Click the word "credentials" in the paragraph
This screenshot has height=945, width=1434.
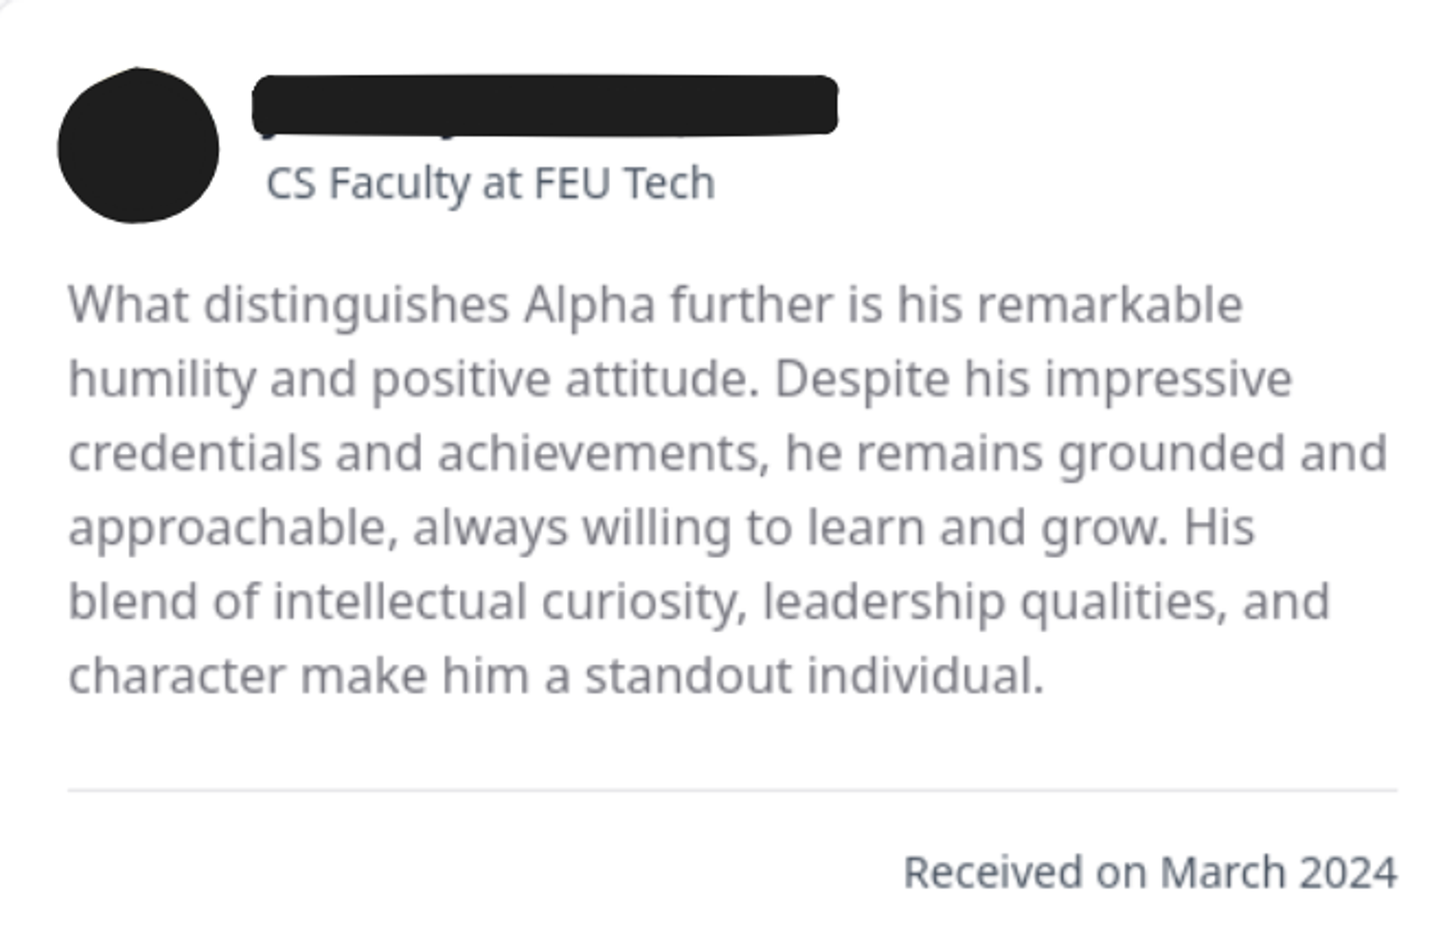coord(194,453)
